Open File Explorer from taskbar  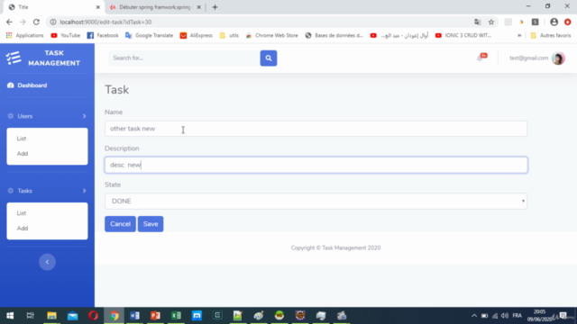52,316
